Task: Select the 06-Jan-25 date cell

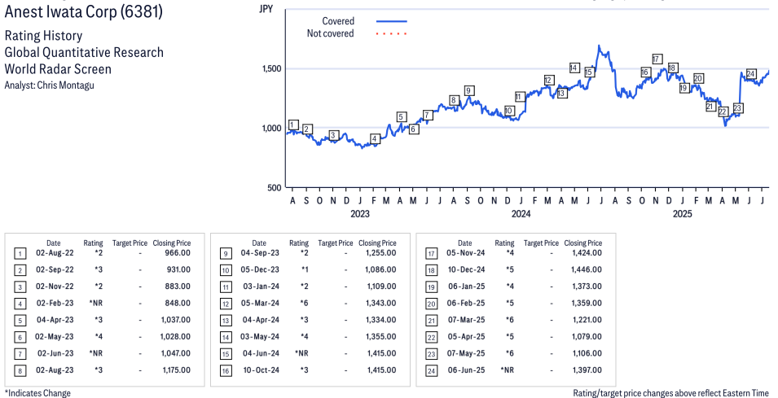Action: (x=467, y=286)
